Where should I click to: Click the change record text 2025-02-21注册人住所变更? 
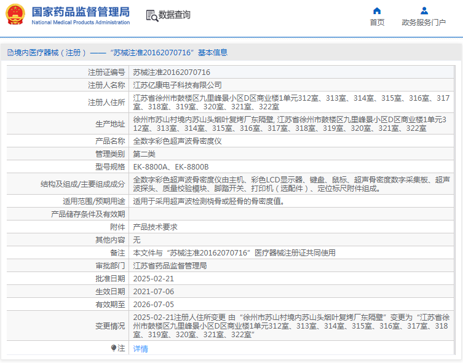(291, 326)
